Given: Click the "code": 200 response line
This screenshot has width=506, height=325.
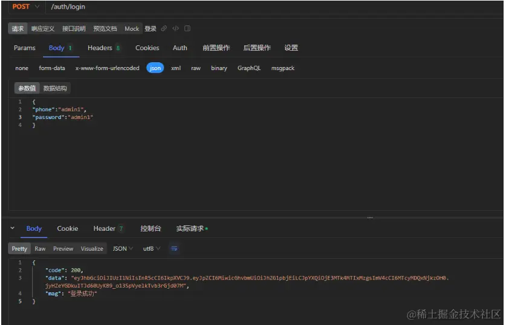Looking at the screenshot, I should click(64, 270).
